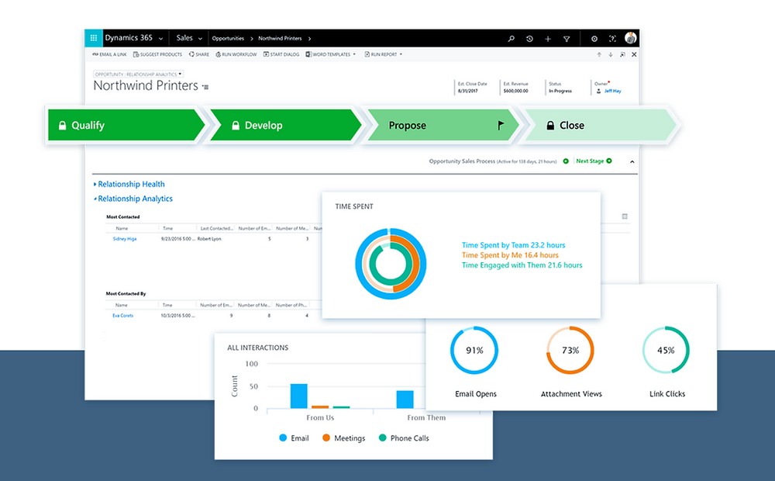775x481 pixels.
Task: Expand the Relationship Health section
Action: 129,184
